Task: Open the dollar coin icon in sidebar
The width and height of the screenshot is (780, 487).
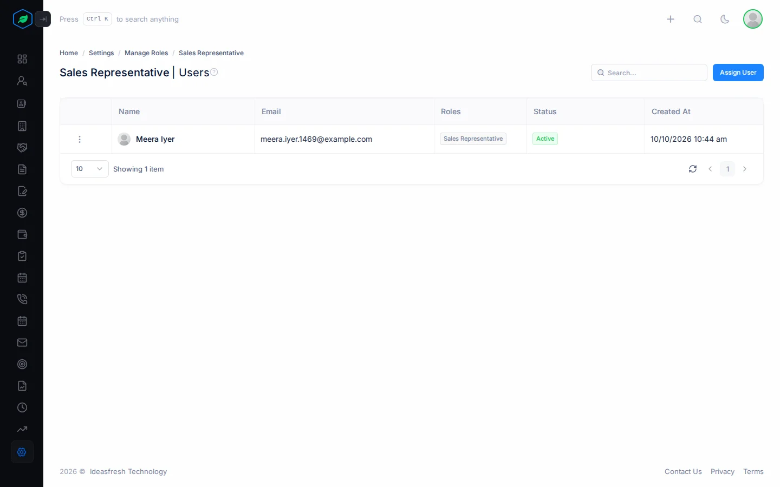Action: (x=22, y=213)
